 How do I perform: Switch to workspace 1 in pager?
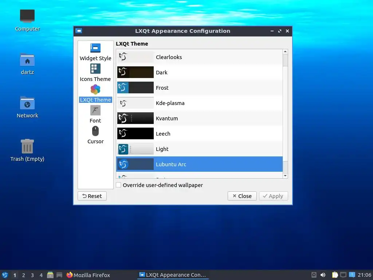click(x=15, y=275)
